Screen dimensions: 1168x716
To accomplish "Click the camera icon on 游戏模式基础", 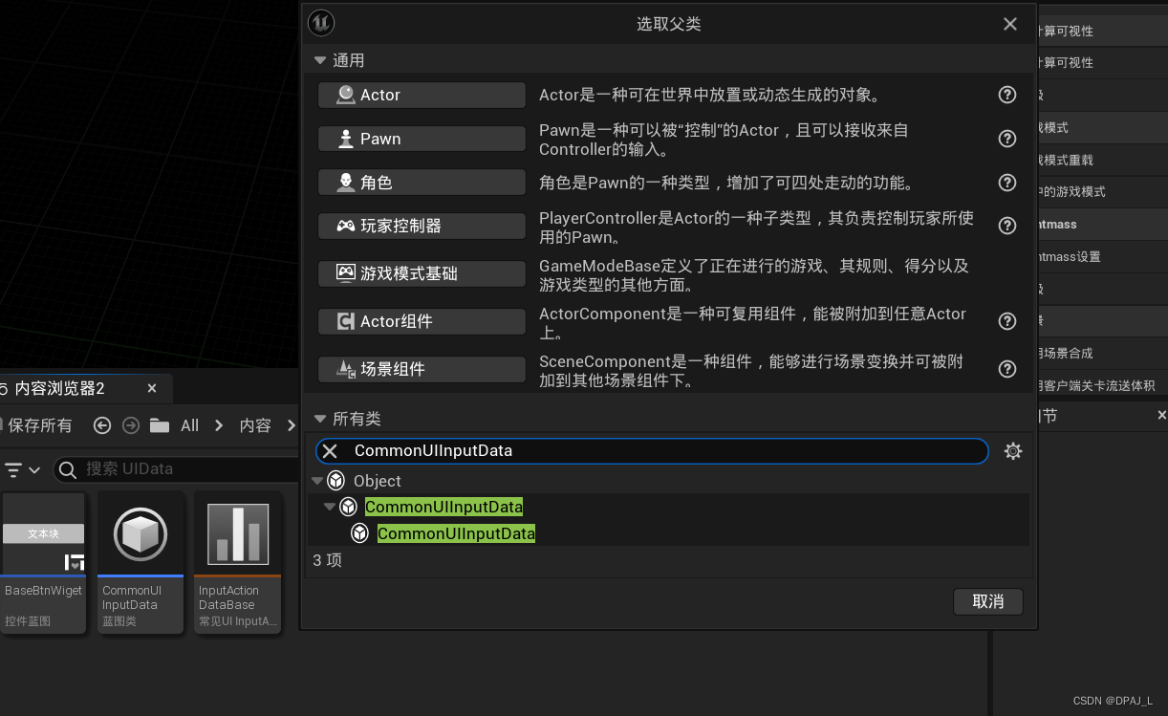I will pyautogui.click(x=344, y=272).
